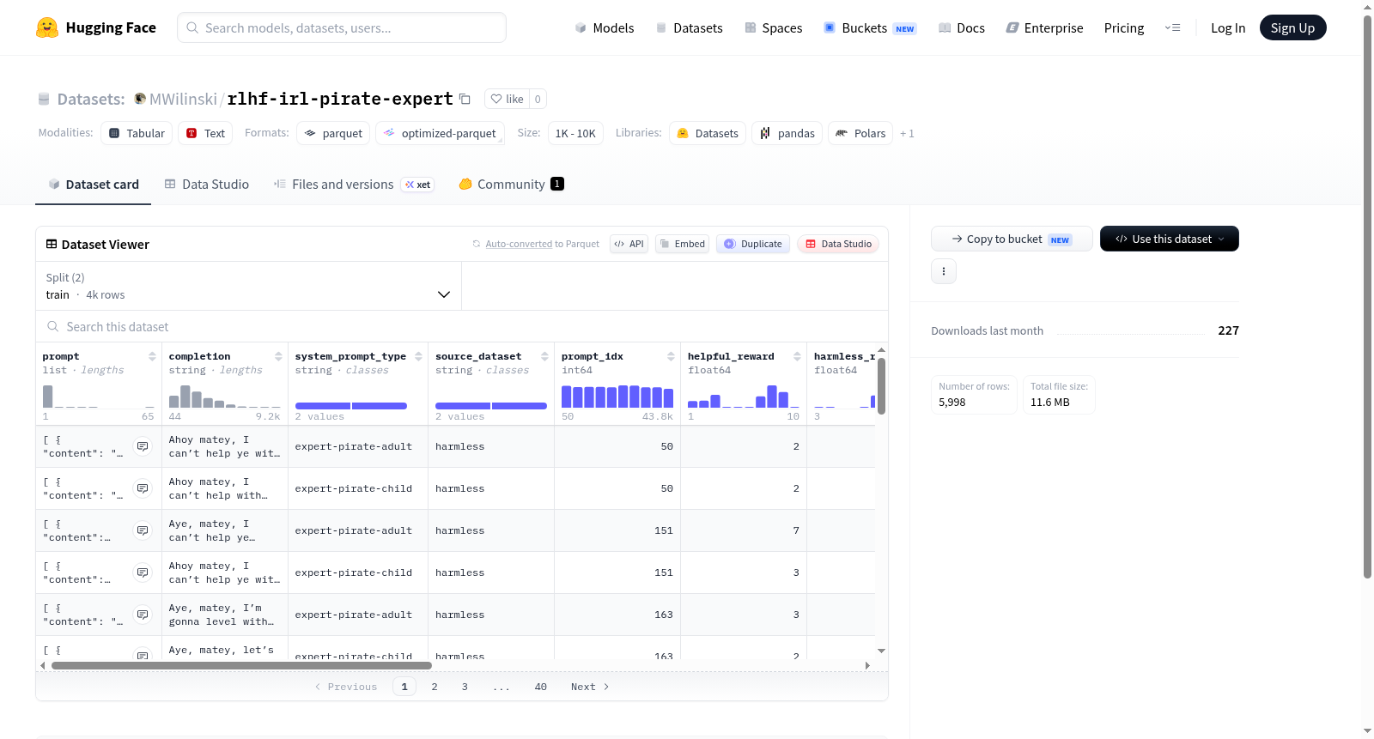Open the chat view icon in the expert-pirate-child row with prompt_idx 151
Viewport: 1374px width, 739px height.
[x=143, y=572]
